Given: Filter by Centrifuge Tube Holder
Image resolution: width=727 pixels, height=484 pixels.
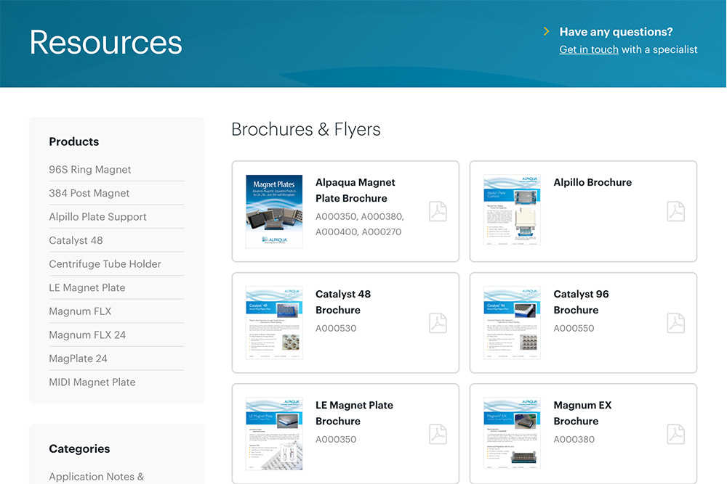Looking at the screenshot, I should click(x=105, y=264).
